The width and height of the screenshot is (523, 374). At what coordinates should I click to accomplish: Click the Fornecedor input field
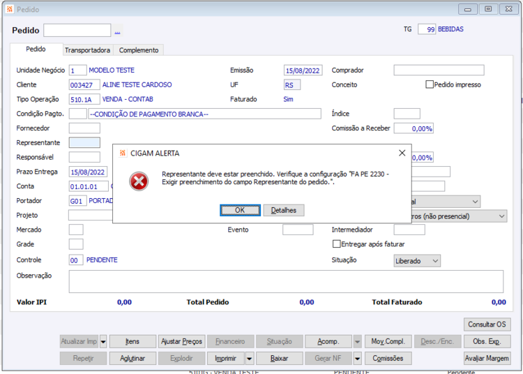[x=84, y=128]
